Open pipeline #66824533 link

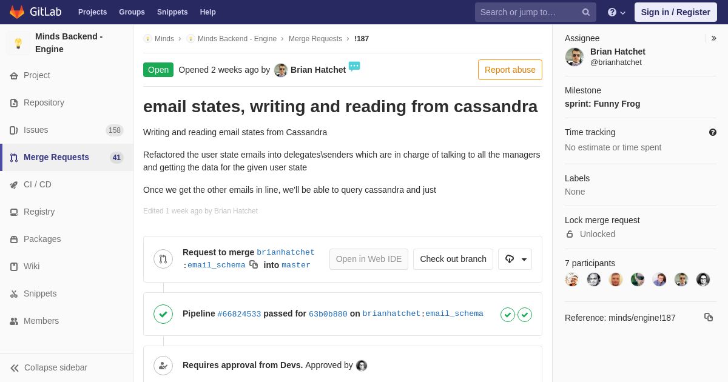239,314
